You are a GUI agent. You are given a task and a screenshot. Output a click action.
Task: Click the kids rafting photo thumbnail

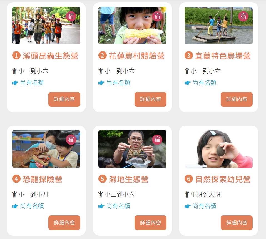point(218,26)
